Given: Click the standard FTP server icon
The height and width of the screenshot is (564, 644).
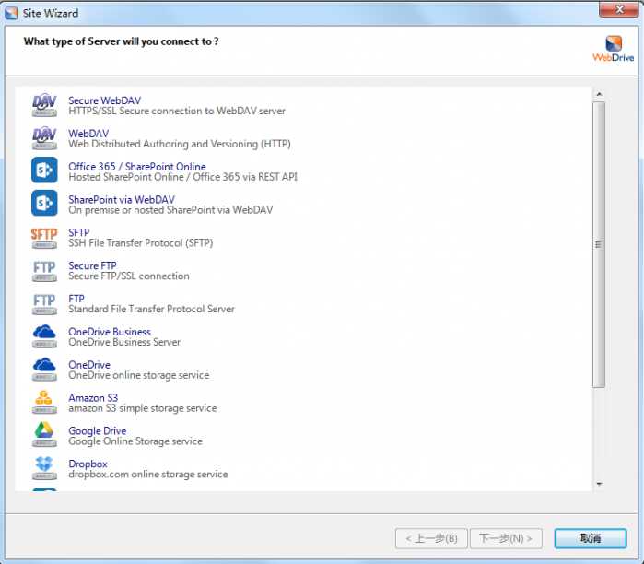Looking at the screenshot, I should click(44, 304).
